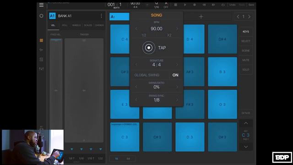293x165 pixels.
Task: Decrease Swing Ratio with left arrow
Action: (x=136, y=87)
